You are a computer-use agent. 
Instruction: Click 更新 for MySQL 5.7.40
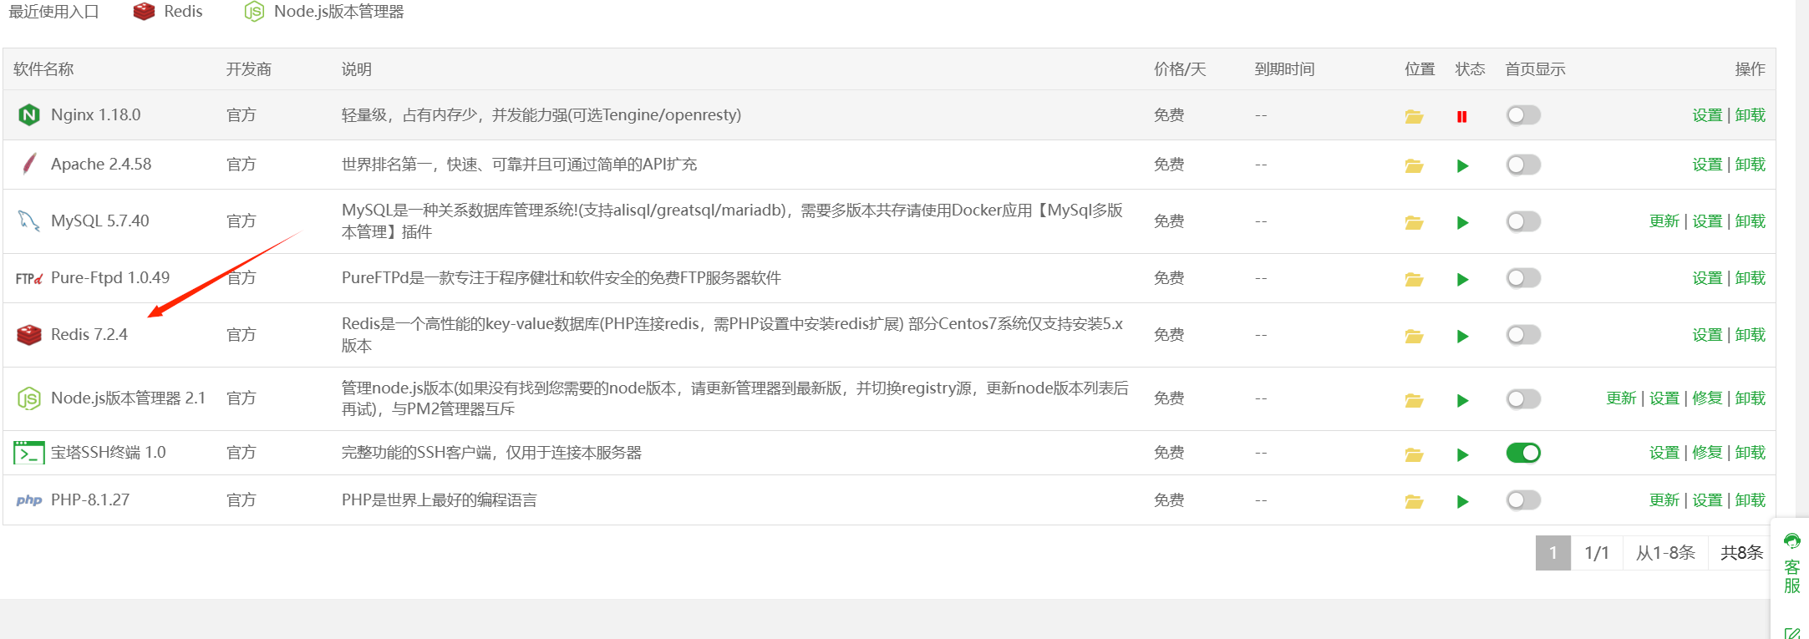[1664, 221]
